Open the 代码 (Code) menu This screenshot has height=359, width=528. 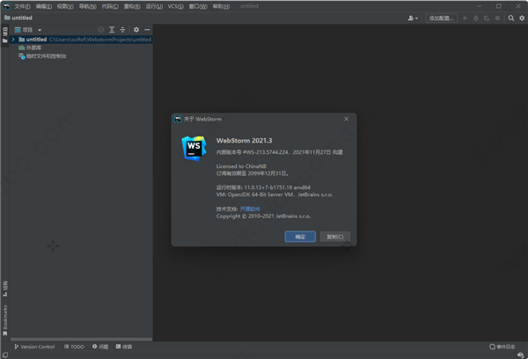pos(110,6)
